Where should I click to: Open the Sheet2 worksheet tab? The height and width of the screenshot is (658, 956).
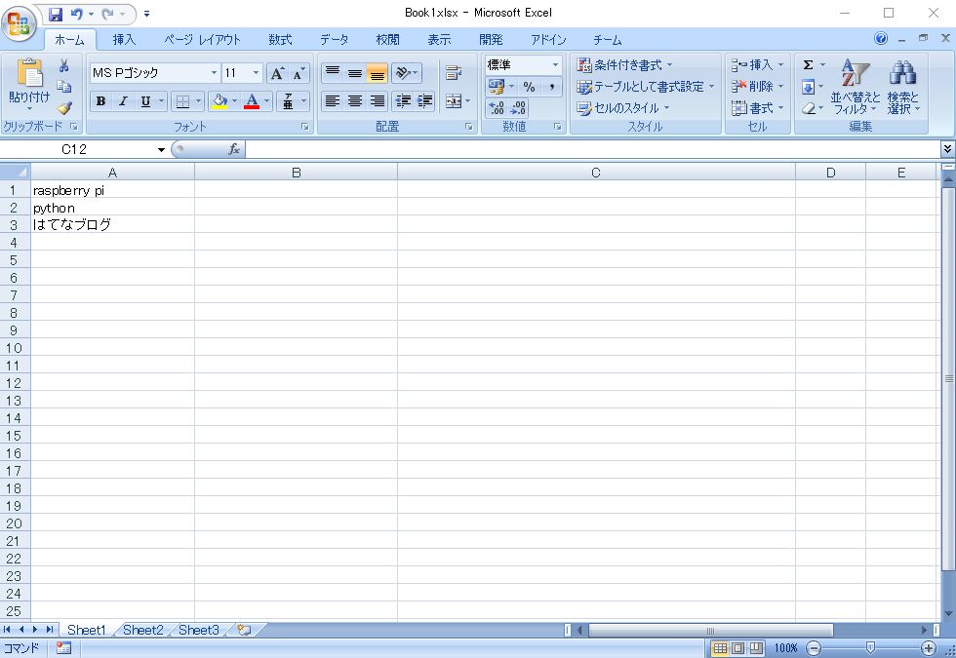click(143, 630)
